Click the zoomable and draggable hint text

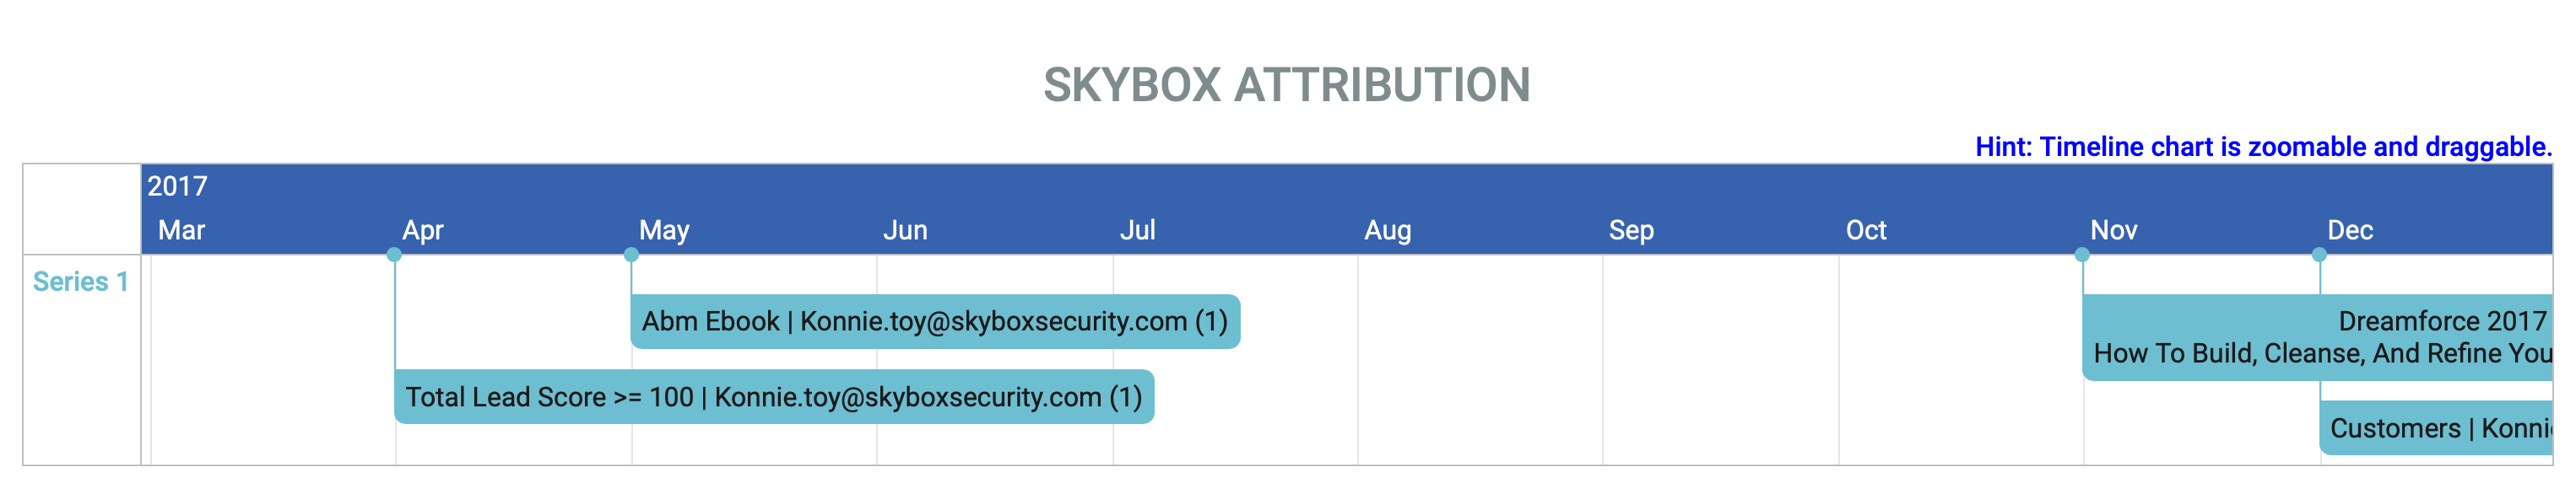tap(2264, 147)
